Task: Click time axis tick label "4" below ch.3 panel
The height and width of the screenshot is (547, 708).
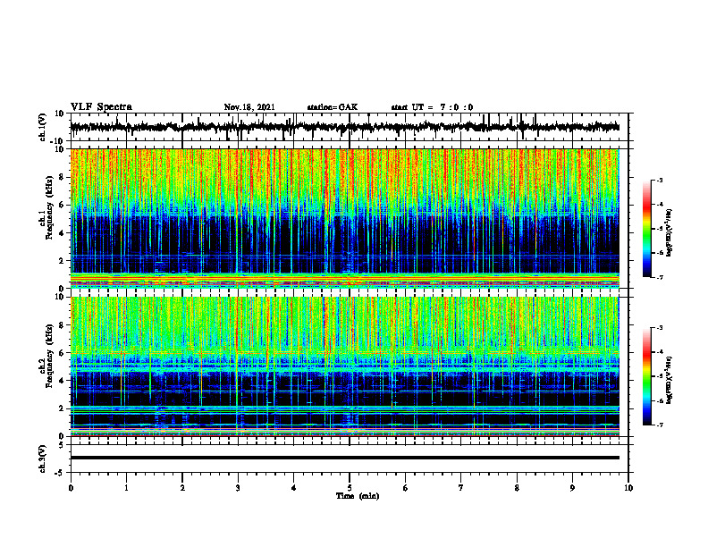Action: click(293, 488)
